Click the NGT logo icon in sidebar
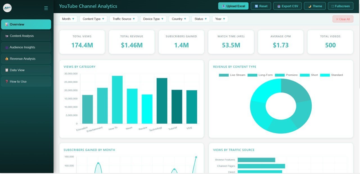Screen dimensions: 360x174 pyautogui.click(x=7, y=8)
